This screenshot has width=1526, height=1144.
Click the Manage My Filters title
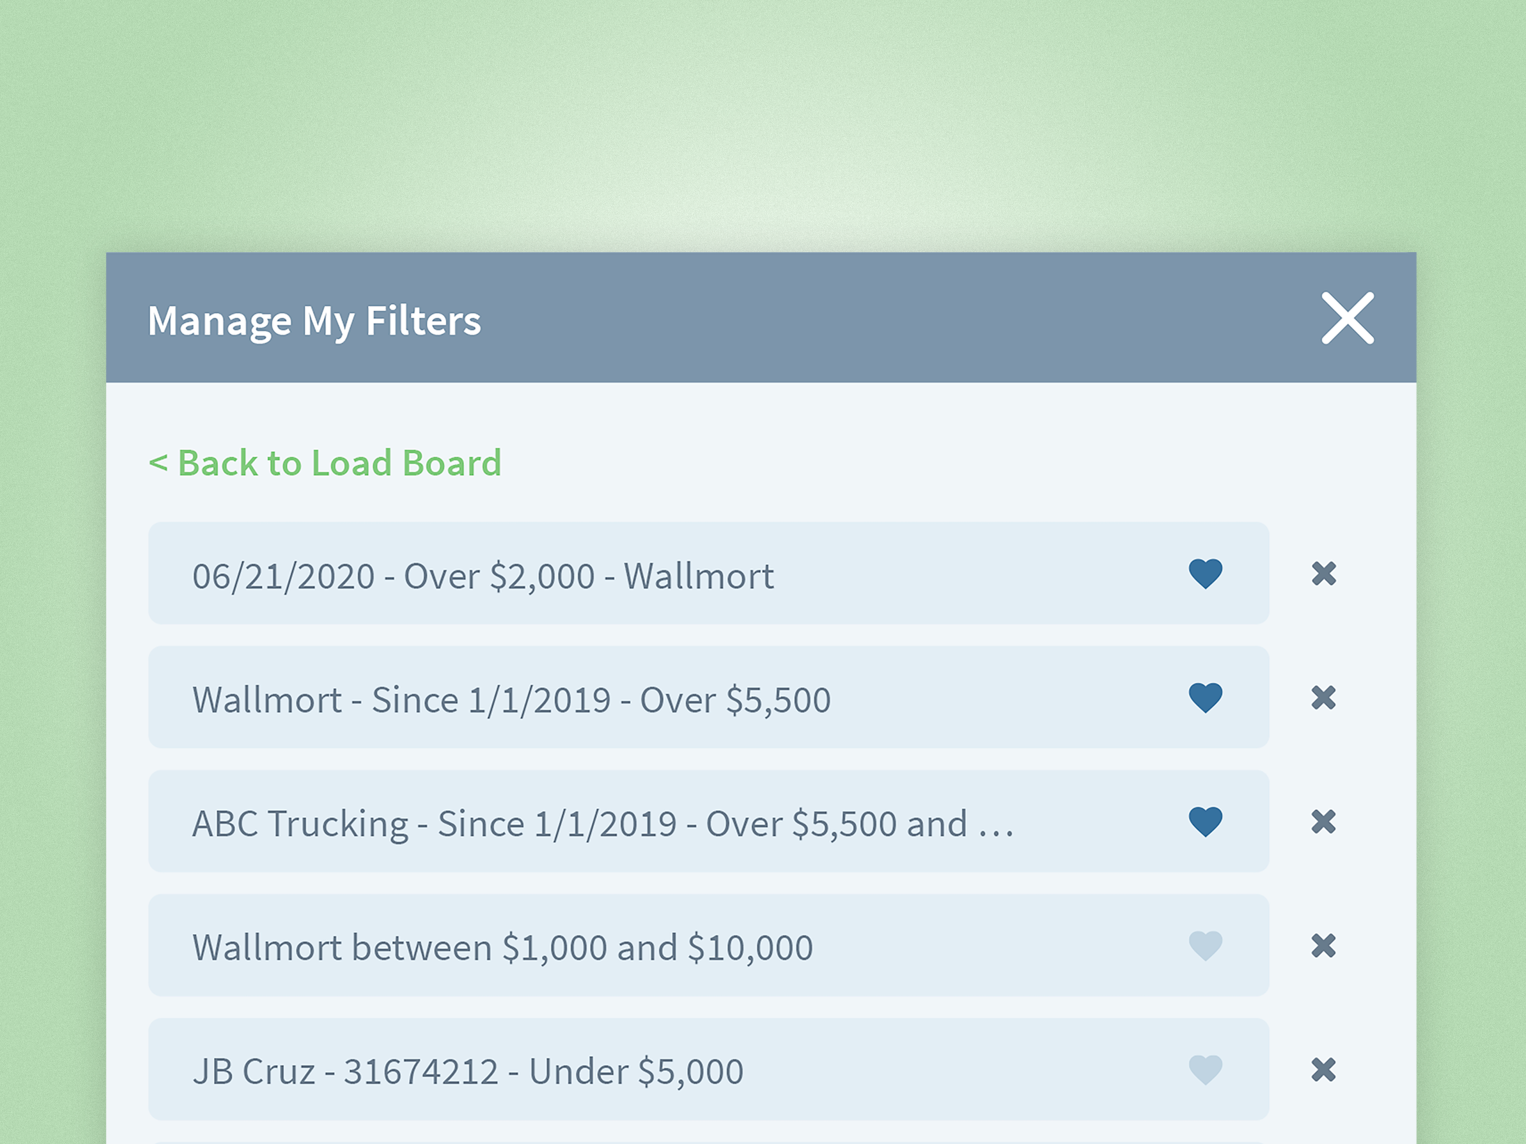314,321
